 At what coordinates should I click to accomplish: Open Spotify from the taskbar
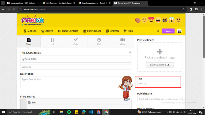coord(69,112)
